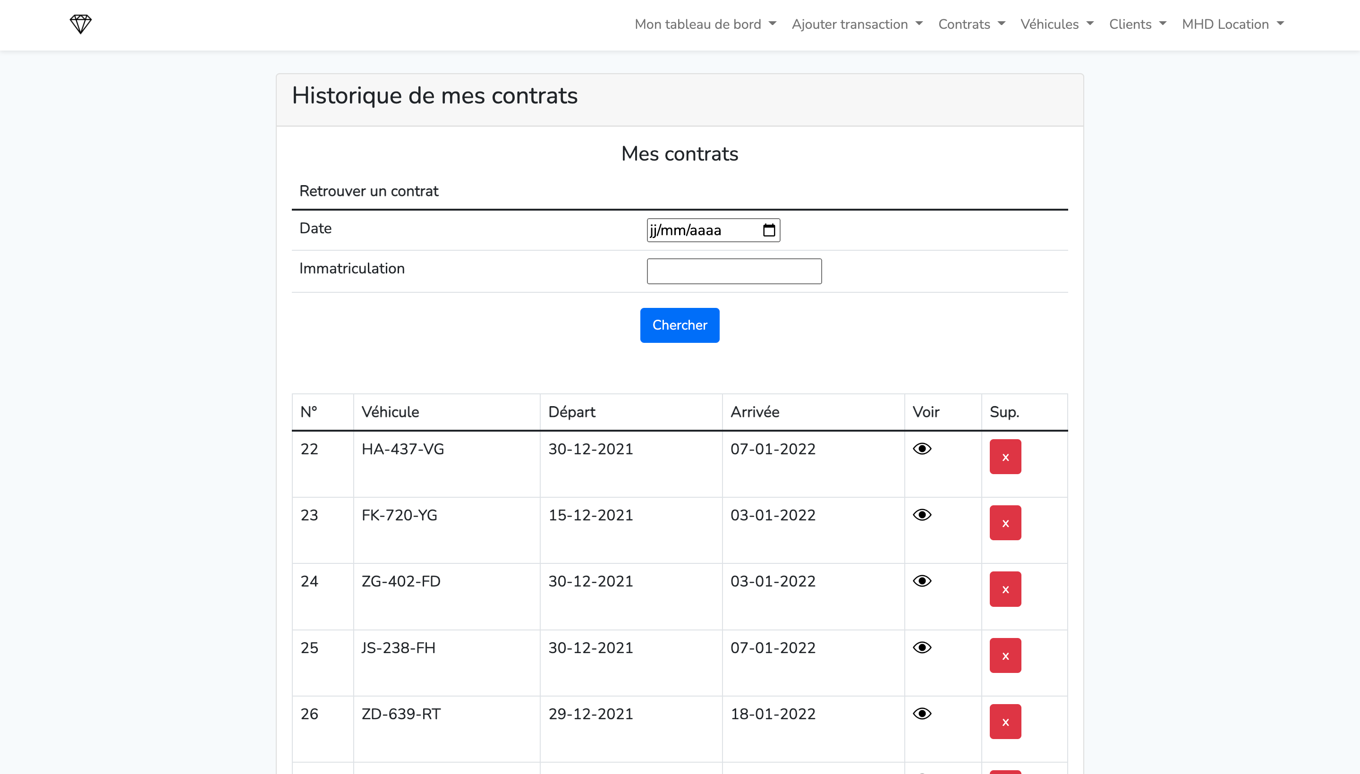
Task: Delete contract 26 with red X button
Action: pos(1005,722)
